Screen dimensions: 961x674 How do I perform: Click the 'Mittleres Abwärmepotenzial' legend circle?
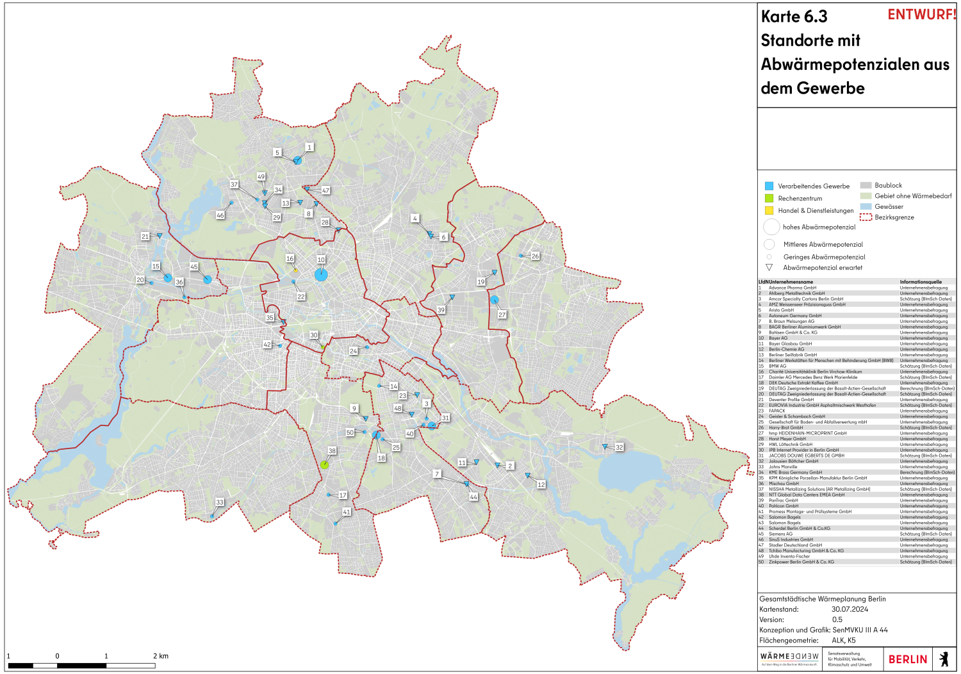click(x=769, y=244)
